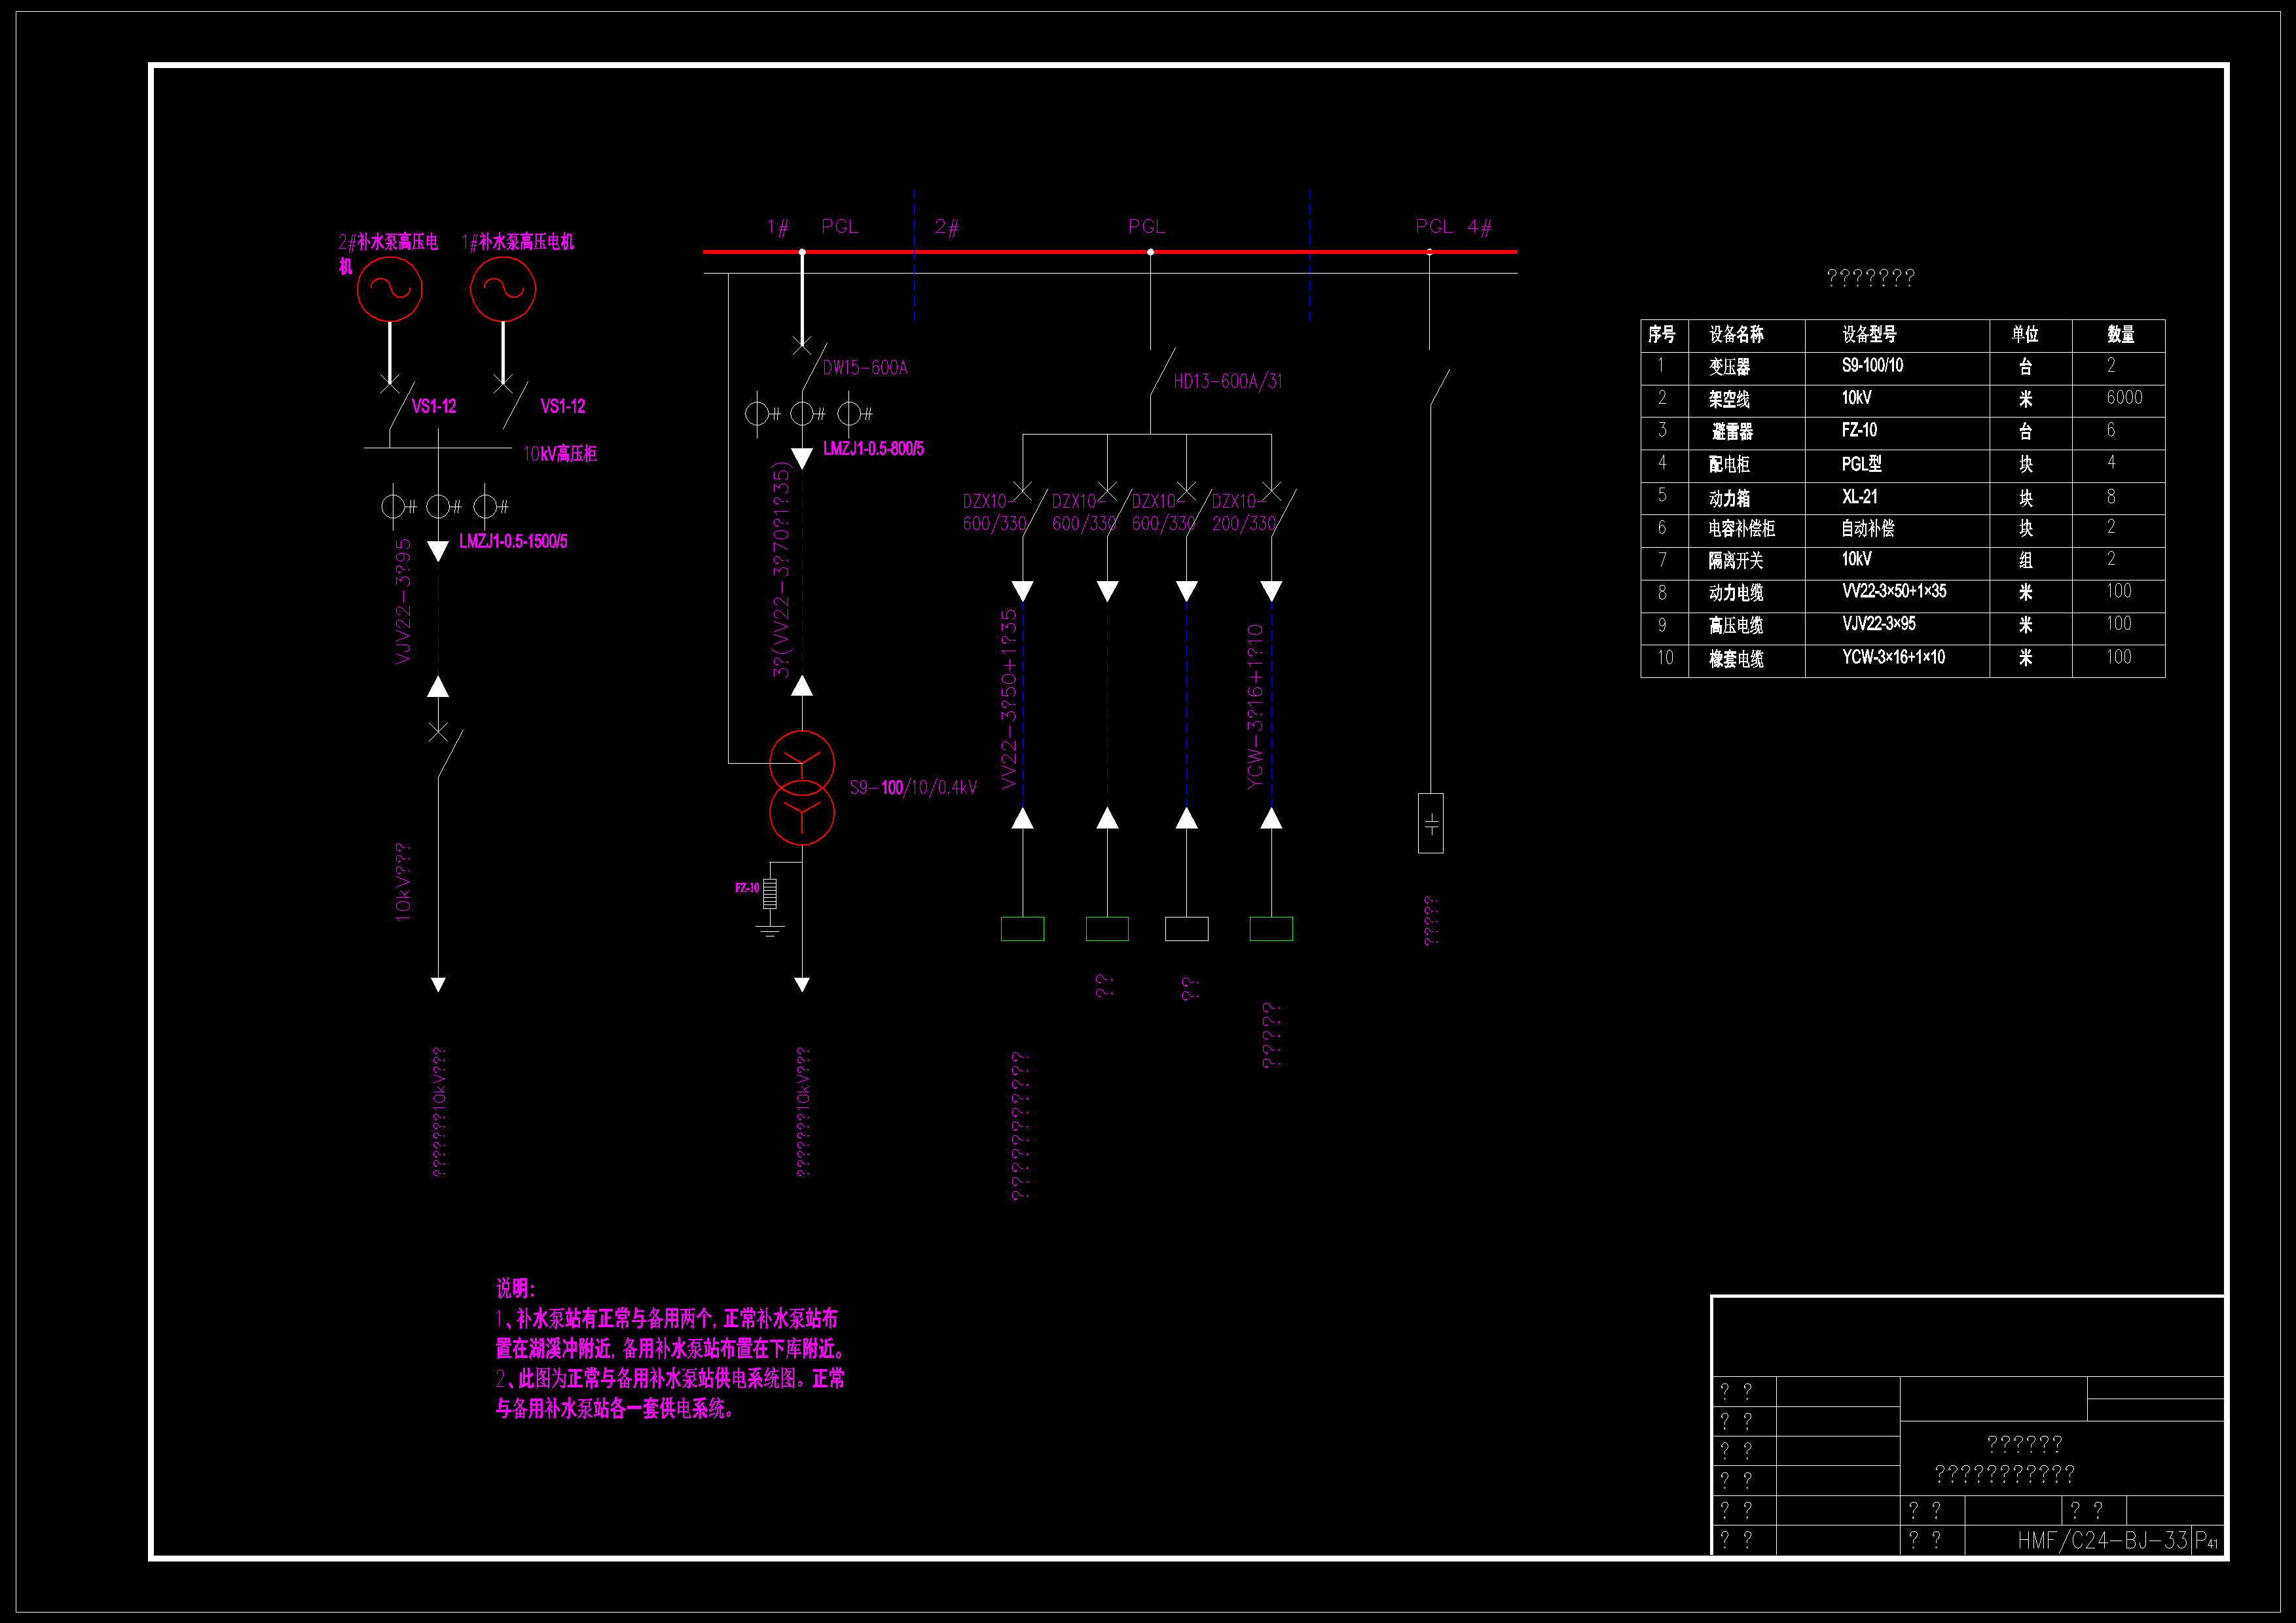The image size is (2296, 1623).
Task: Click "FZ-10" in the equipment table
Action: point(1859,431)
